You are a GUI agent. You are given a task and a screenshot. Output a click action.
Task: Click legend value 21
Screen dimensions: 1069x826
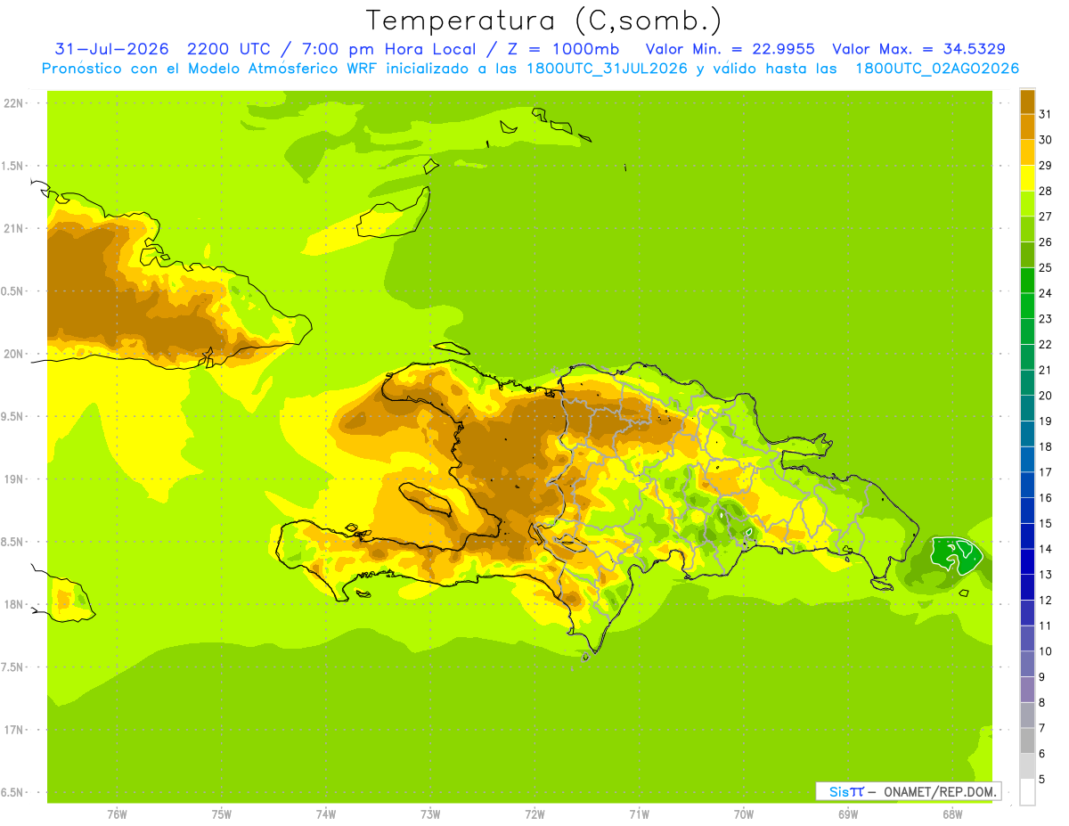(x=1046, y=370)
